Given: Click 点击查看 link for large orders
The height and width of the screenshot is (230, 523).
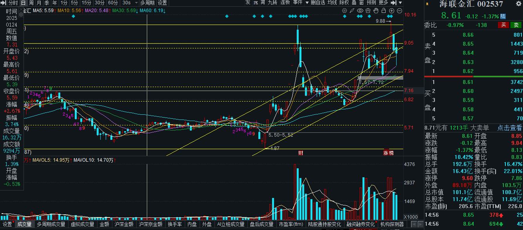Looking at the screenshot, I should point(510,128).
